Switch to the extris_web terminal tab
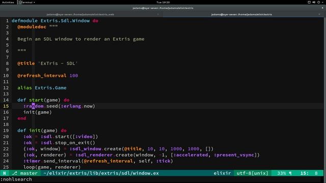This screenshot has height=183, width=326. 80,14
